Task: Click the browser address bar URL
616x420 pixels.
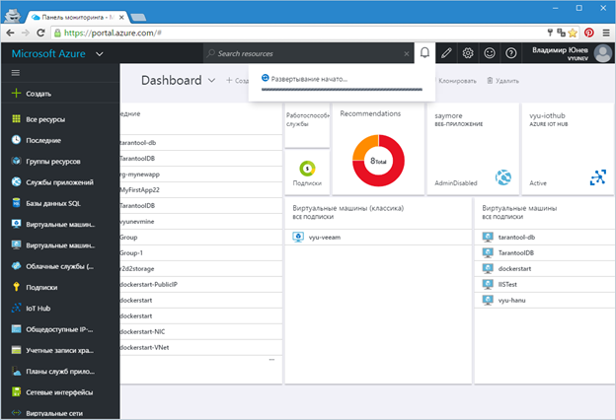Action: (113, 33)
